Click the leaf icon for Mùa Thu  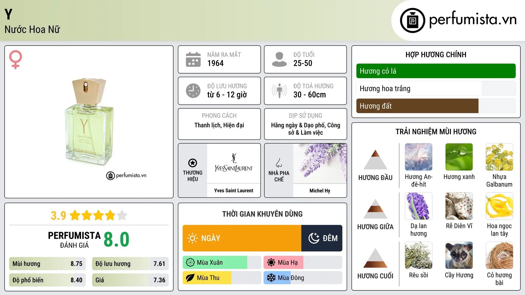[190, 278]
